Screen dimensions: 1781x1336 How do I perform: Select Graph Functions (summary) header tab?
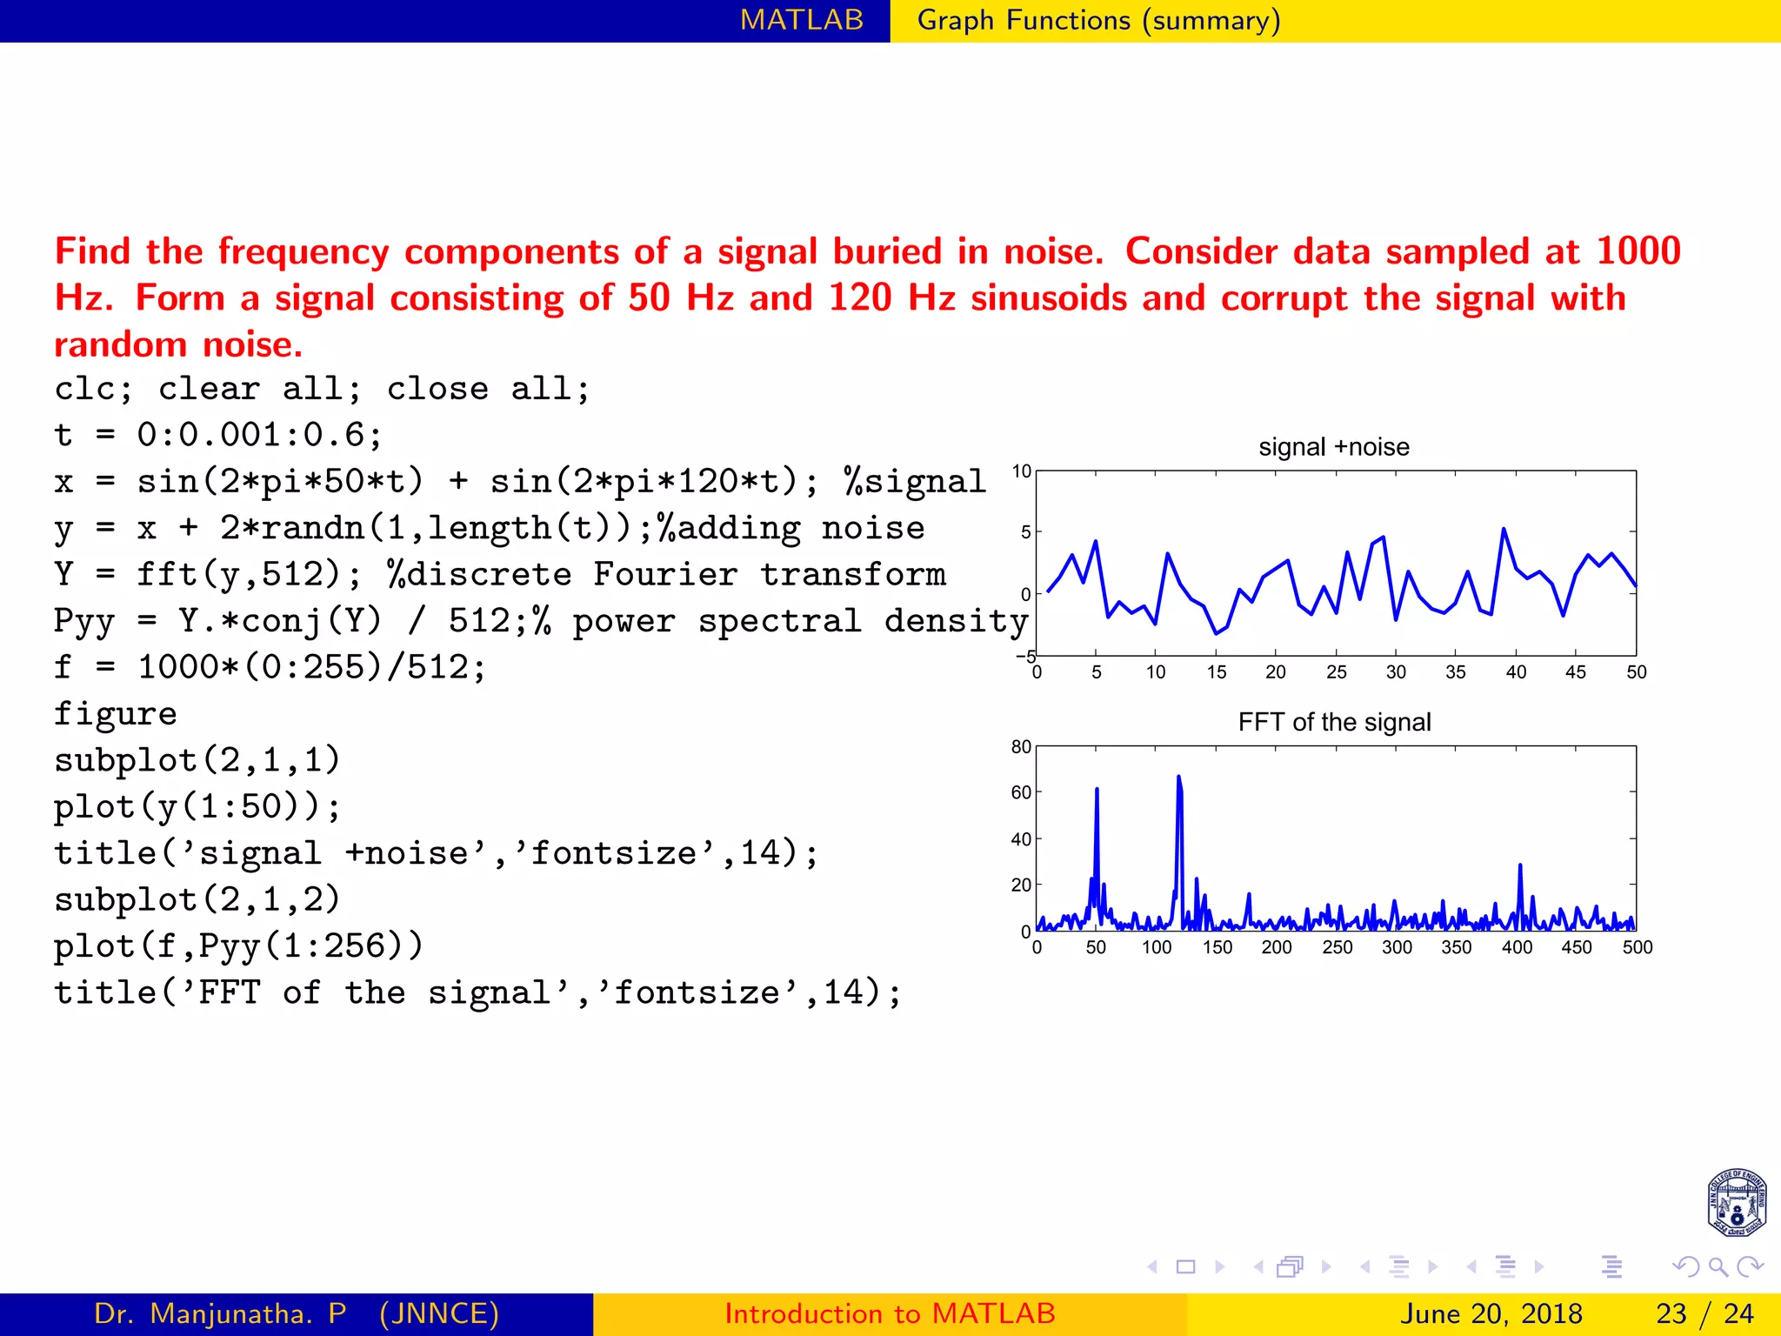(1098, 20)
